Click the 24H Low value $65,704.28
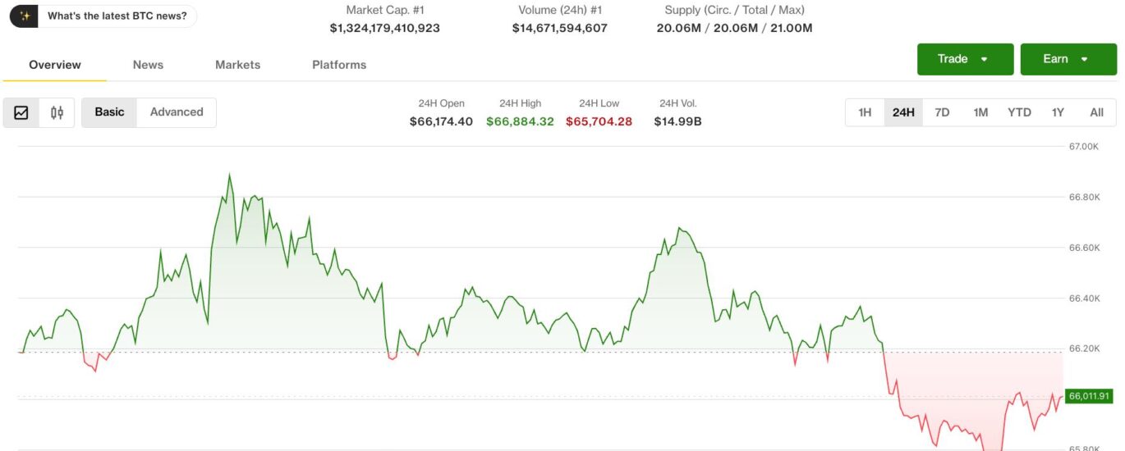 599,121
